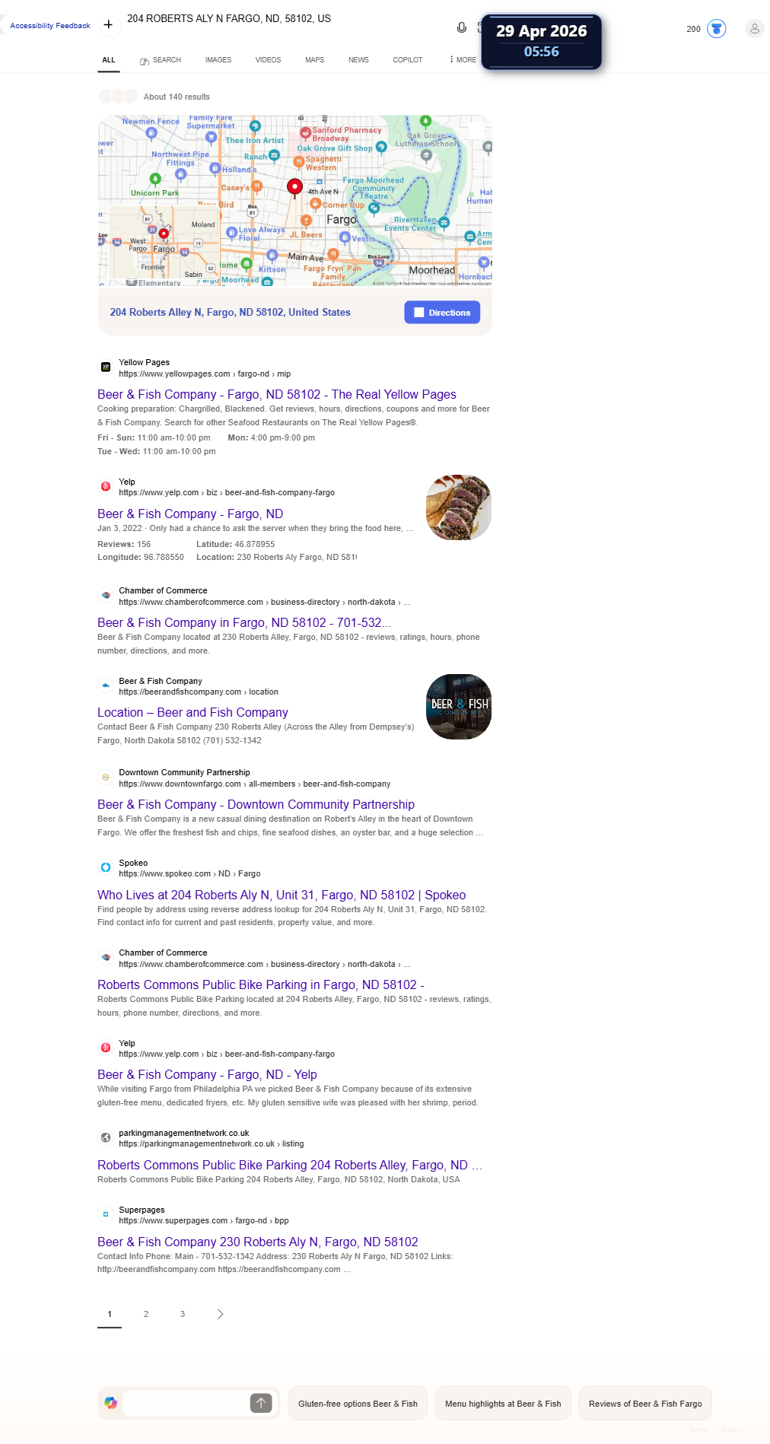The width and height of the screenshot is (770, 1444).
Task: Go to results page 2
Action: coord(146,1314)
